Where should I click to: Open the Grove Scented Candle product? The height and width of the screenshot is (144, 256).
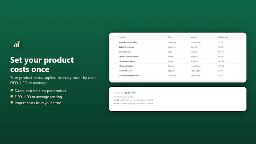128,57
